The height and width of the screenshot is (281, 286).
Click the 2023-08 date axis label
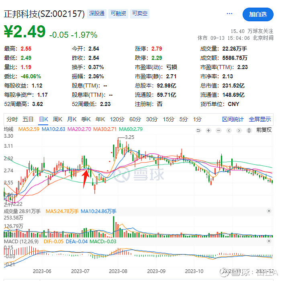pos(118,271)
